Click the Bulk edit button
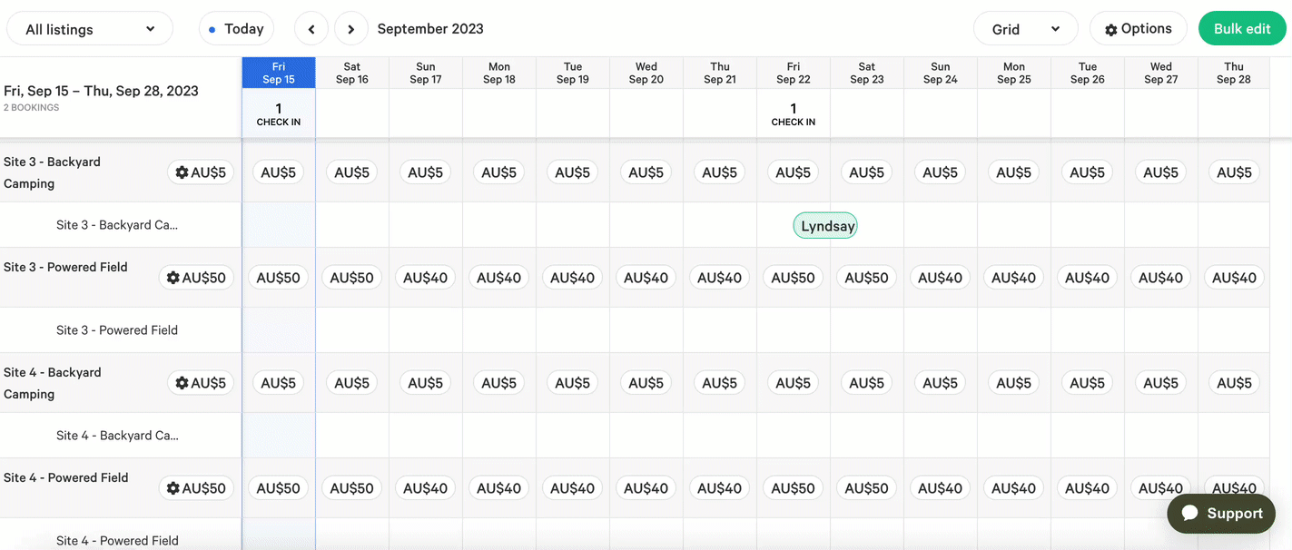The width and height of the screenshot is (1292, 550). pos(1242,29)
